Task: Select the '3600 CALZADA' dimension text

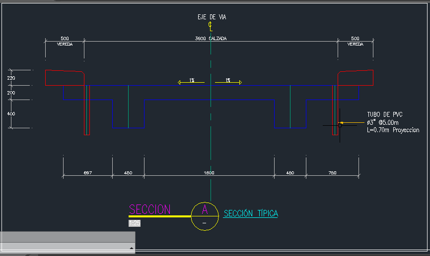Action: 211,39
